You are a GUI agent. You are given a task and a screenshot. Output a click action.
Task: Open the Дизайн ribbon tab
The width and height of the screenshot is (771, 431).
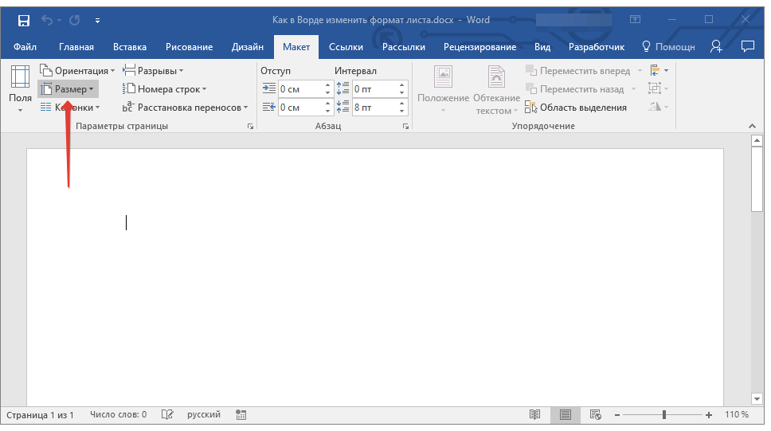[x=248, y=47]
